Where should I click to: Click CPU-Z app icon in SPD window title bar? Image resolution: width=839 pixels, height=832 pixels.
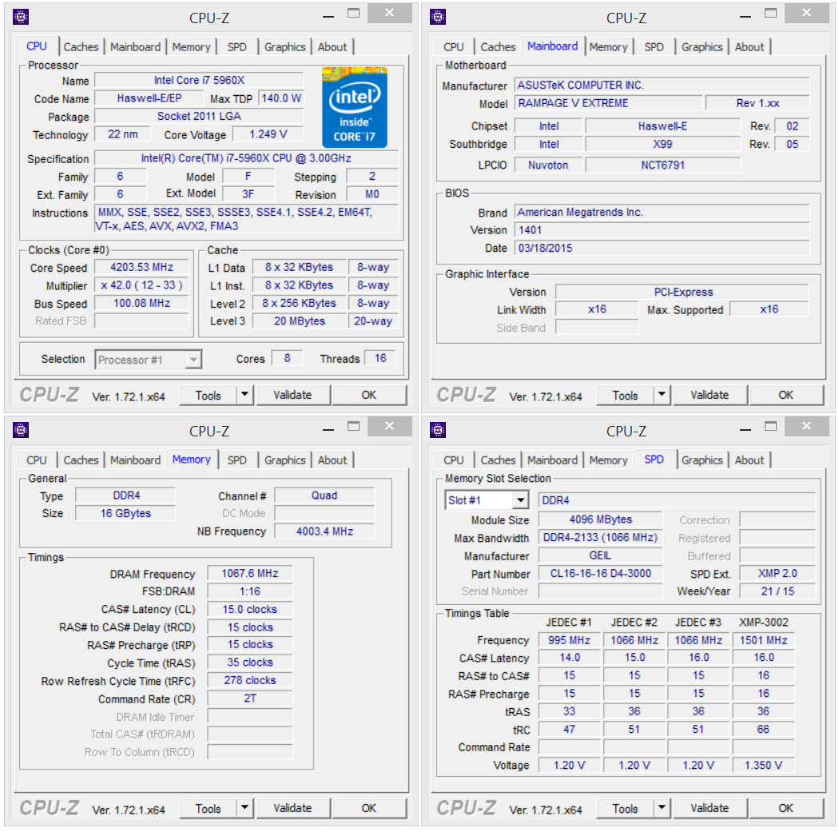point(438,430)
